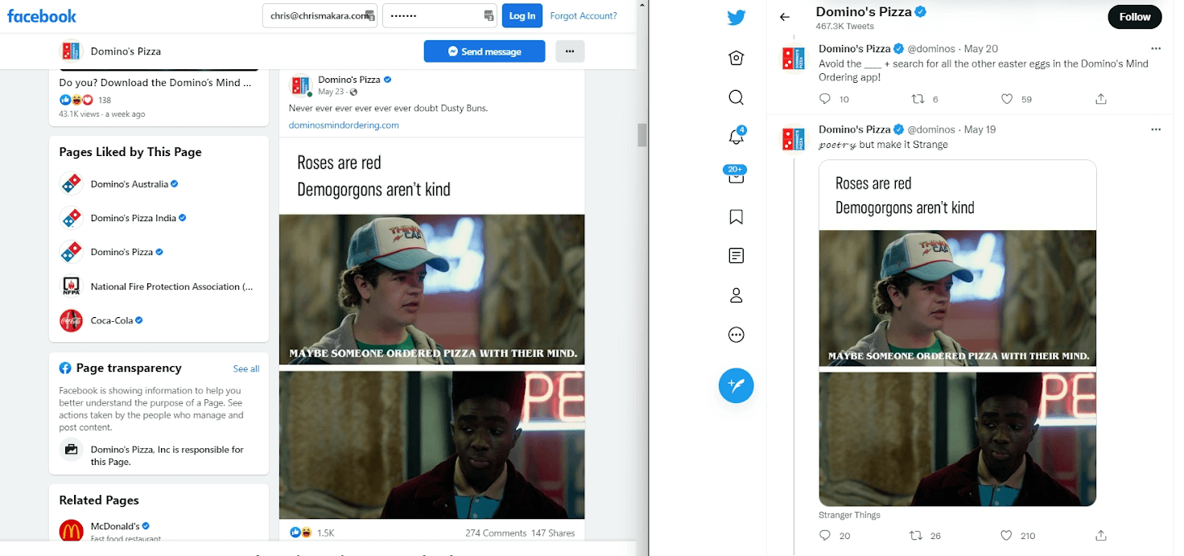Click the Twitter bird logo
Image resolution: width=1184 pixels, height=556 pixels.
coord(736,18)
